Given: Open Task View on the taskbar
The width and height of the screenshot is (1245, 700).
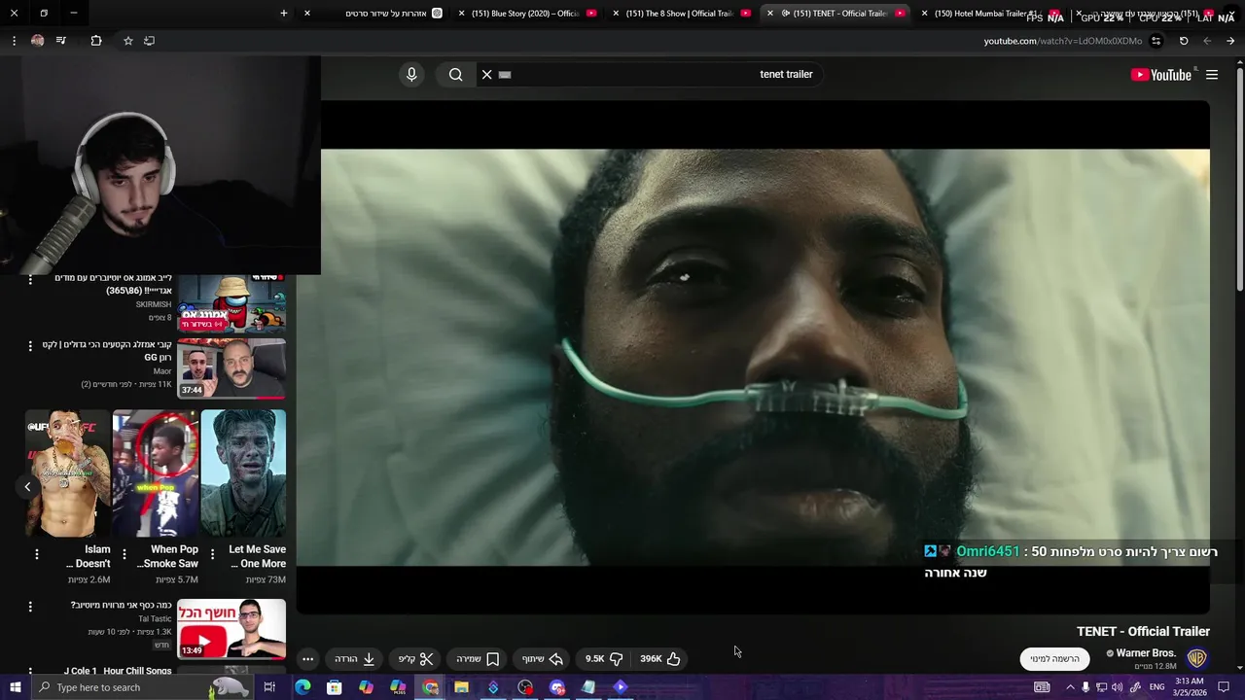Looking at the screenshot, I should pyautogui.click(x=269, y=687).
